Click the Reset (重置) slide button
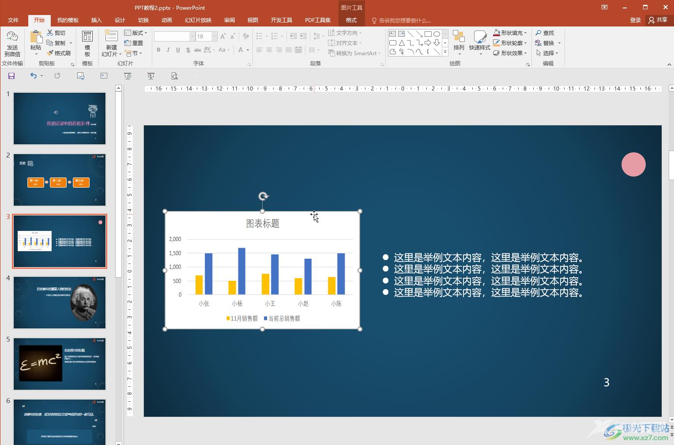The width and height of the screenshot is (674, 445). coord(134,43)
